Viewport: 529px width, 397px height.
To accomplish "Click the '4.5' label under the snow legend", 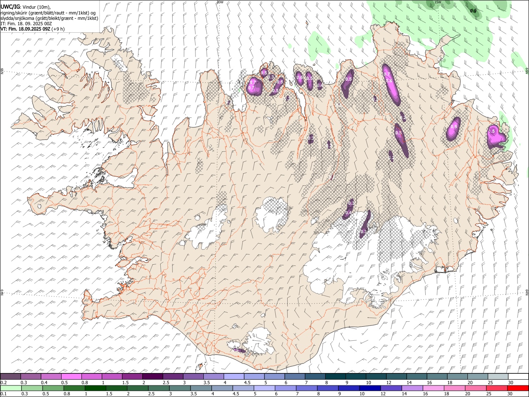I will pyautogui.click(x=247, y=383).
